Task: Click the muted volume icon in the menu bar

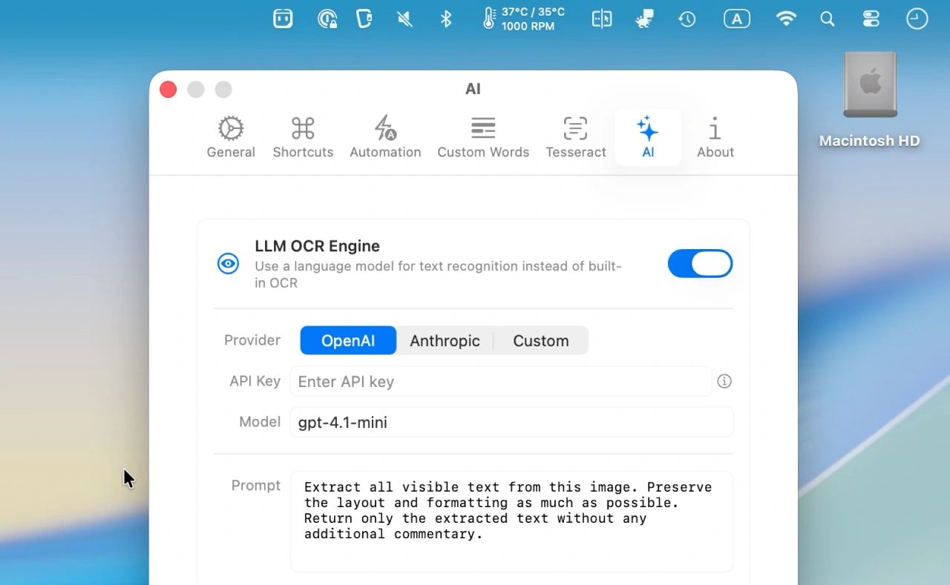Action: pyautogui.click(x=404, y=19)
